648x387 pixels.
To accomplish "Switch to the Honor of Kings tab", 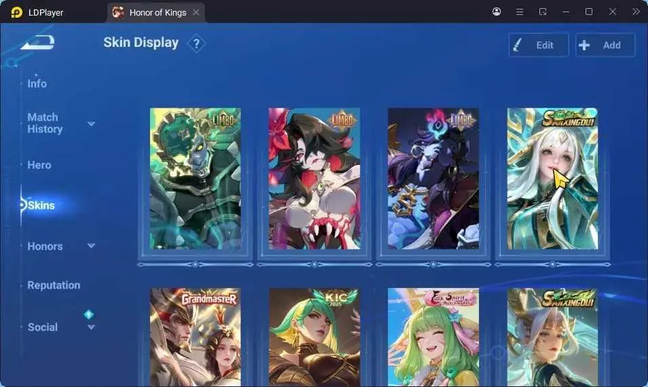I will 156,12.
